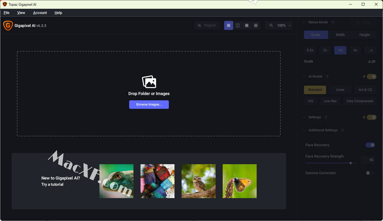
Task: Switch resize mode to Scale tab
Action: [316, 35]
